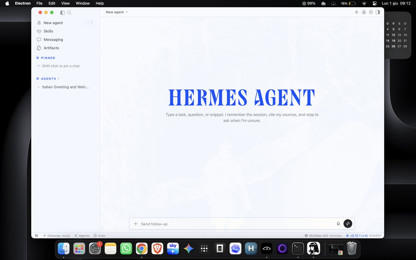Collapse the AGENTS section header
The width and height of the screenshot is (416, 260).
[x=47, y=79]
